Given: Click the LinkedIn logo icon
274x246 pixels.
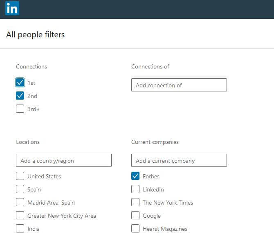Looking at the screenshot, I should coord(12,8).
